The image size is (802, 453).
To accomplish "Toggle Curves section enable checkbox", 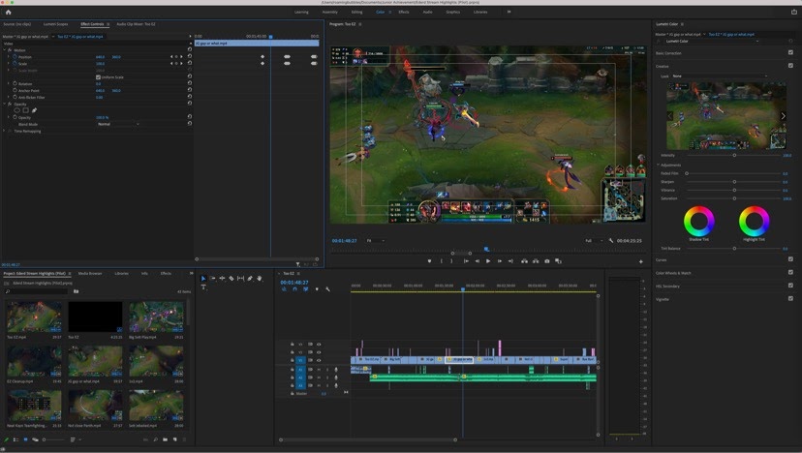I will [790, 259].
